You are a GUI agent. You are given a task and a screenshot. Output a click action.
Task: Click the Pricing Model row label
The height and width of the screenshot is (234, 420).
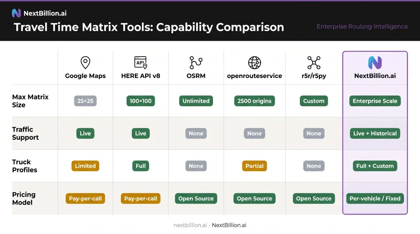click(24, 198)
